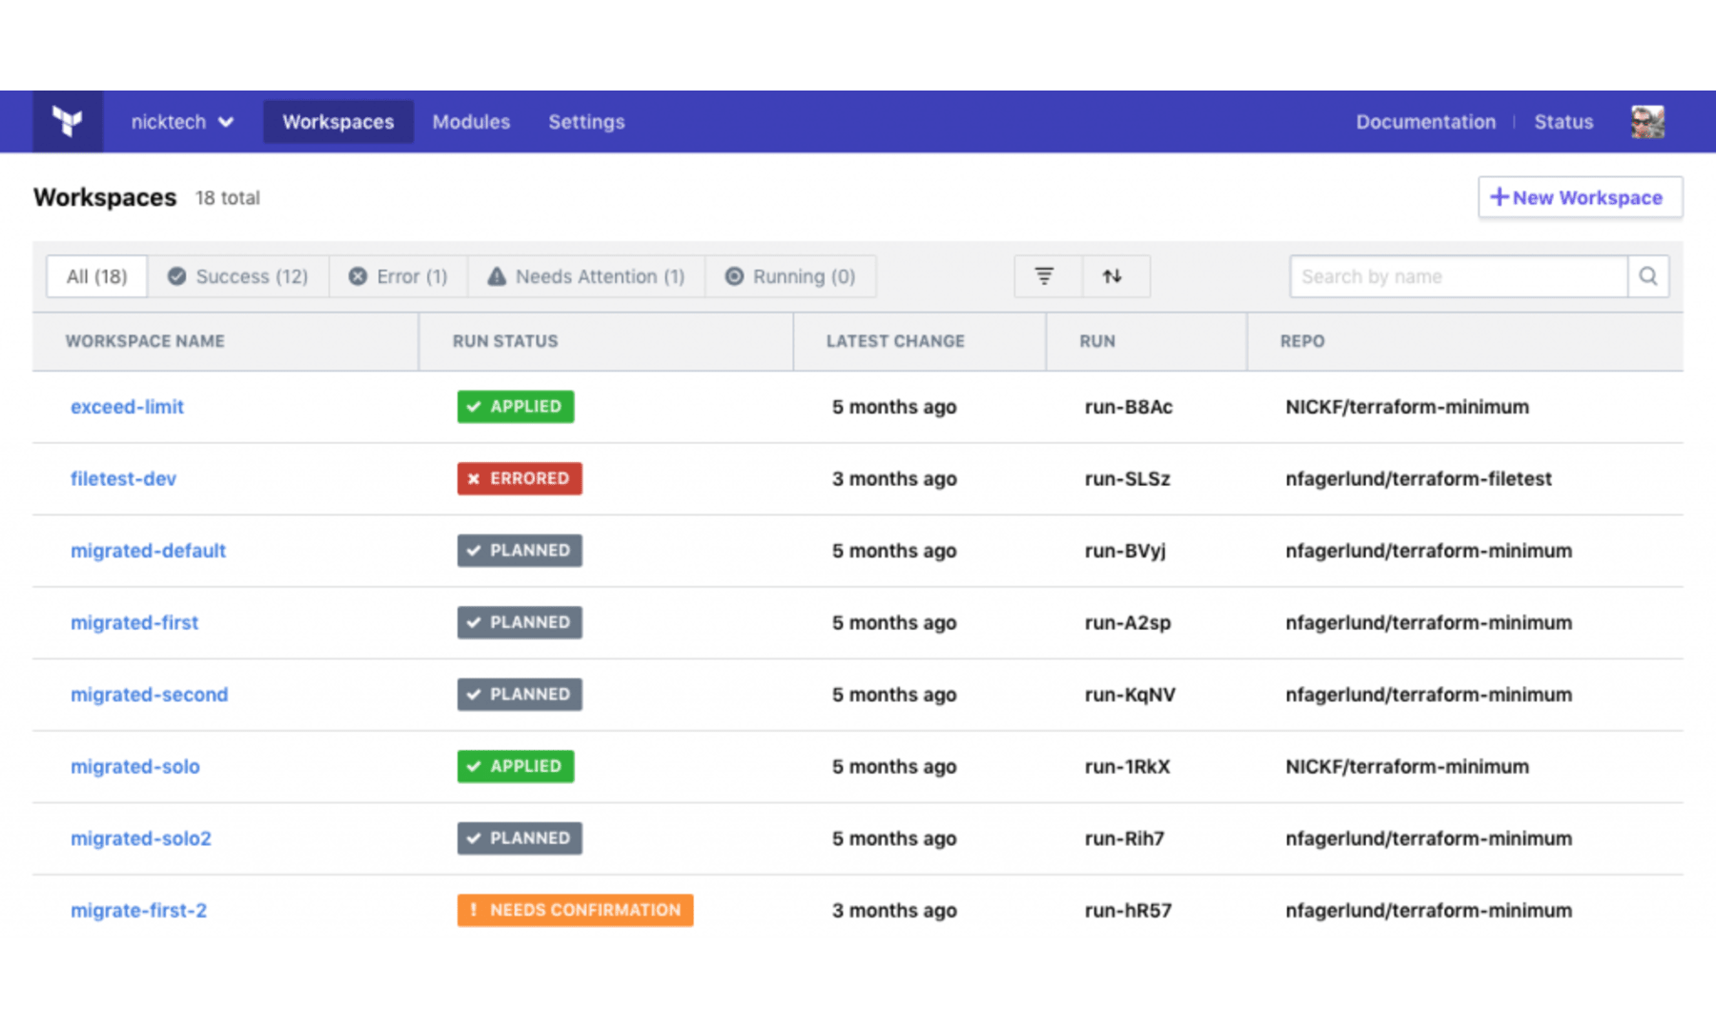Open the user avatar menu

pyautogui.click(x=1649, y=121)
